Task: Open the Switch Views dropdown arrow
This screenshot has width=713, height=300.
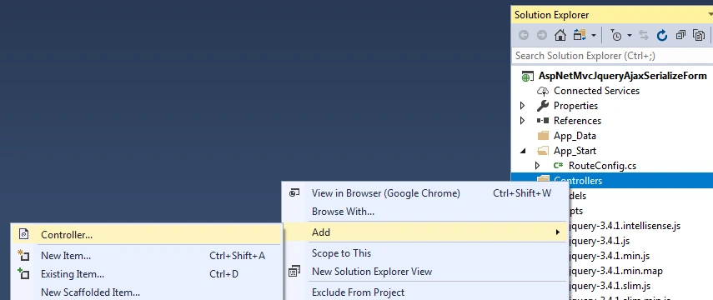Action: [x=594, y=36]
